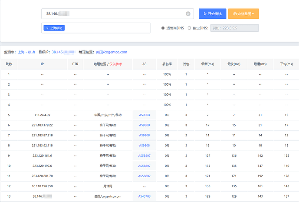Screen dimensions: 299x202
Task: Open the 完整截图 screenshot dropdown
Action: coord(243,14)
